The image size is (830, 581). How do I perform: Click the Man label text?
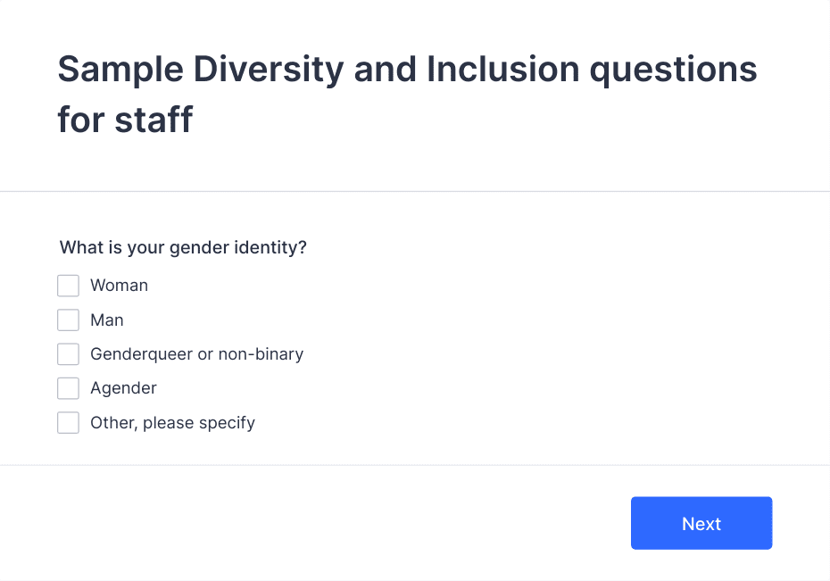106,320
